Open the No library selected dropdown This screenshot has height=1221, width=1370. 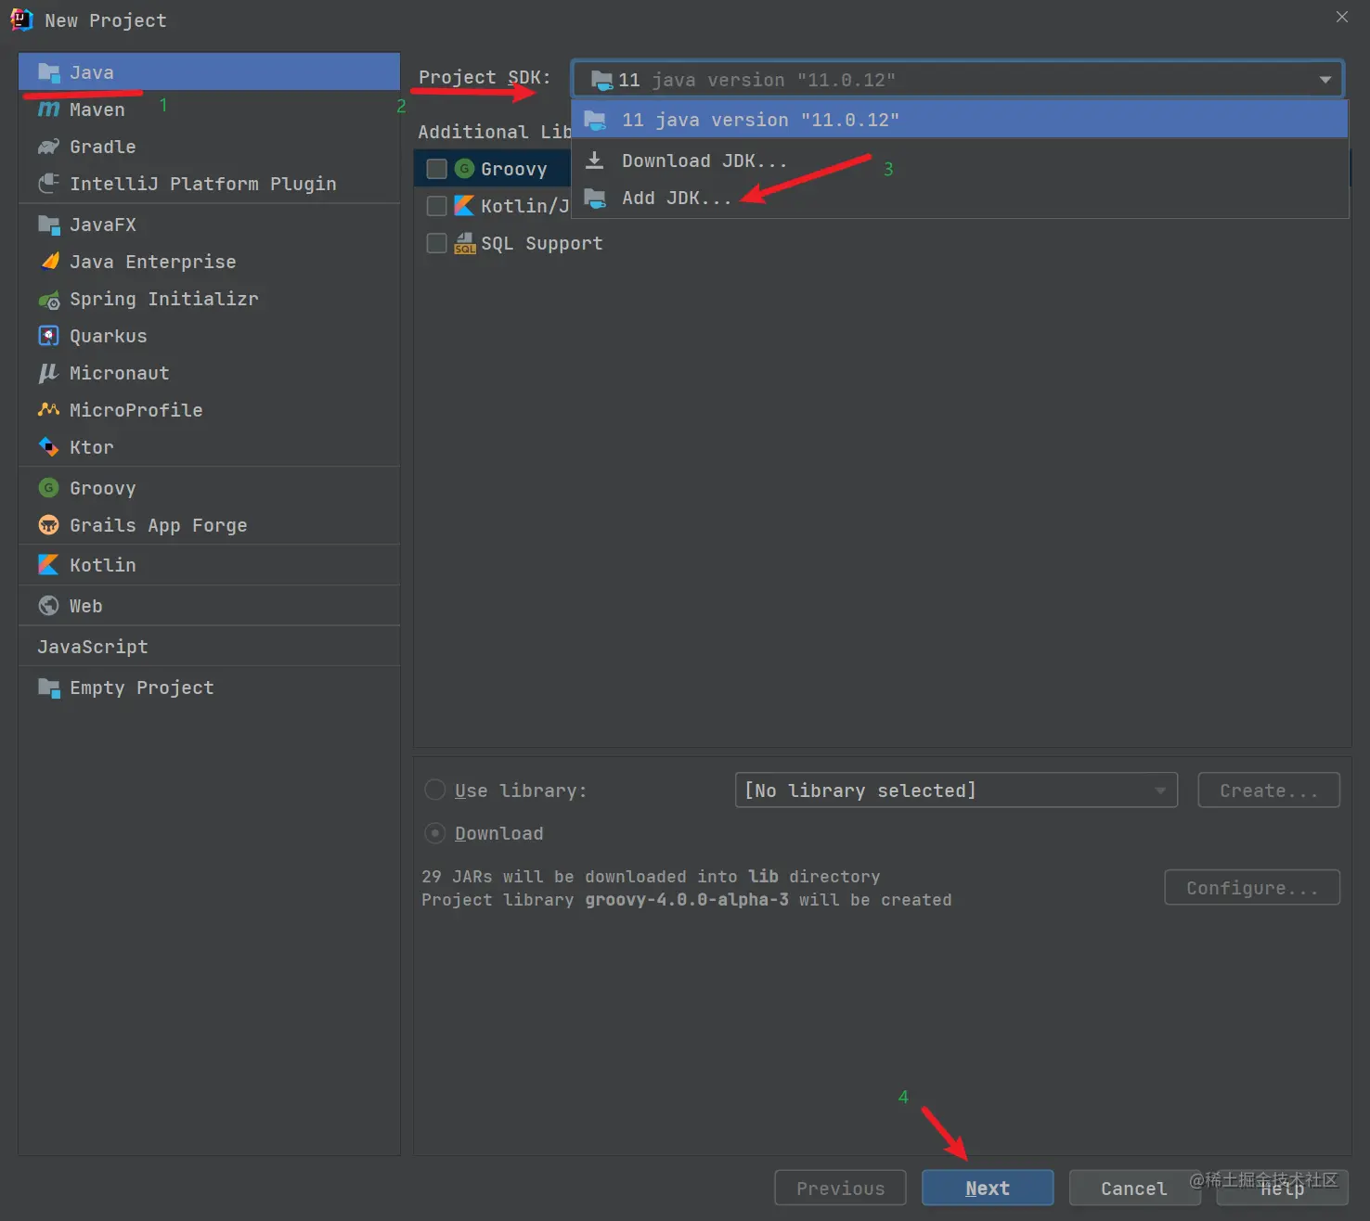(956, 790)
